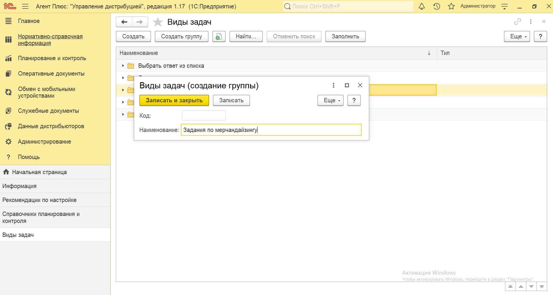This screenshot has width=553, height=295.
Task: Expand the fourth folder row
Action: point(123,102)
